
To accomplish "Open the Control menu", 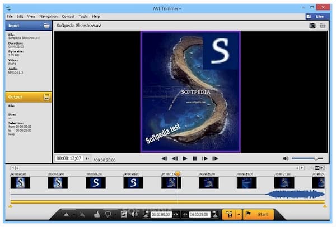I will point(68,16).
